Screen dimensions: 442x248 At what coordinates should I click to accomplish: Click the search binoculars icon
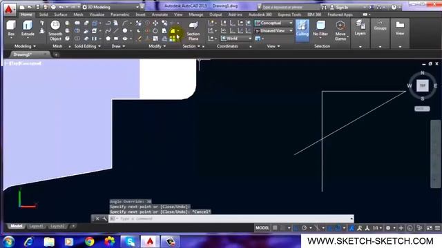coord(324,8)
